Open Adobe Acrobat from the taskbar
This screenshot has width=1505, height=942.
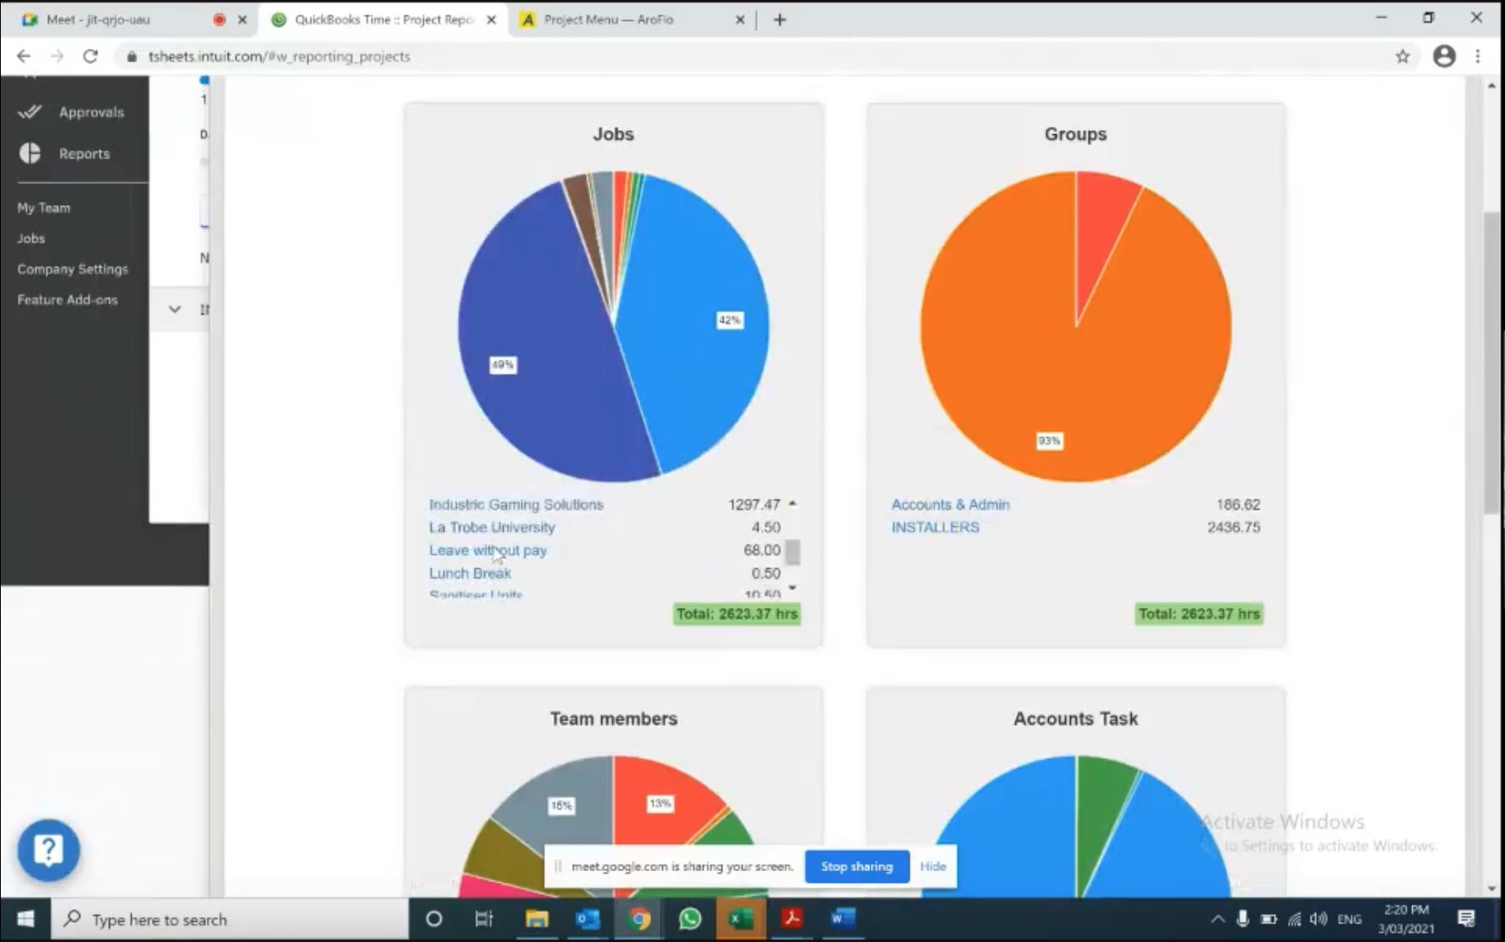(x=791, y=919)
